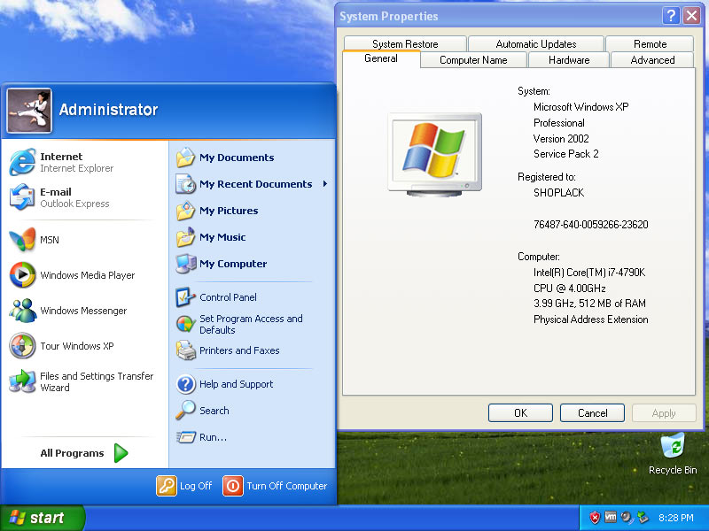Viewport: 709px width, 531px height.
Task: Click the question mark help button in System Properties
Action: click(671, 16)
